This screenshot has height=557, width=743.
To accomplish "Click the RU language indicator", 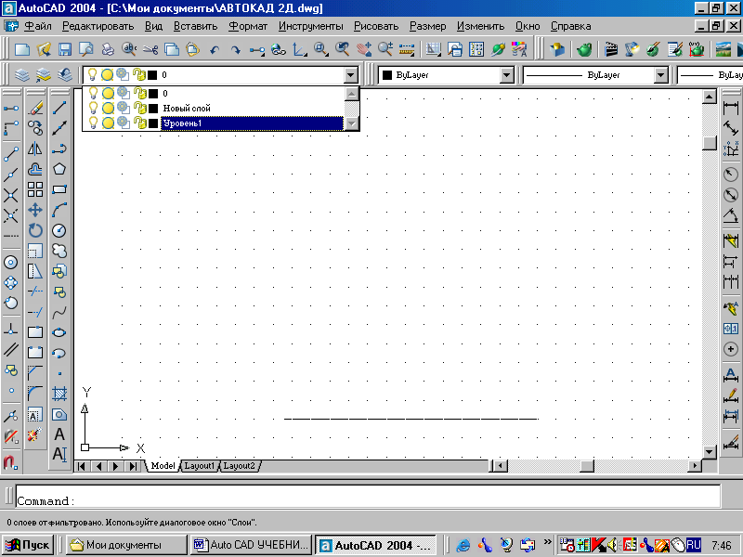I will [694, 545].
